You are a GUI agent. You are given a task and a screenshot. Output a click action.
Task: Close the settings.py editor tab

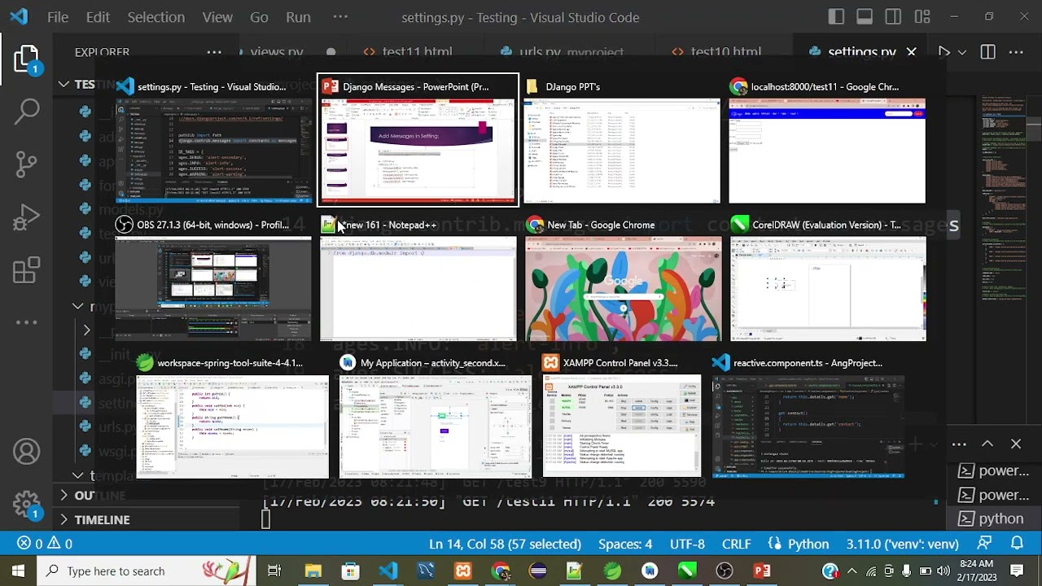(911, 52)
